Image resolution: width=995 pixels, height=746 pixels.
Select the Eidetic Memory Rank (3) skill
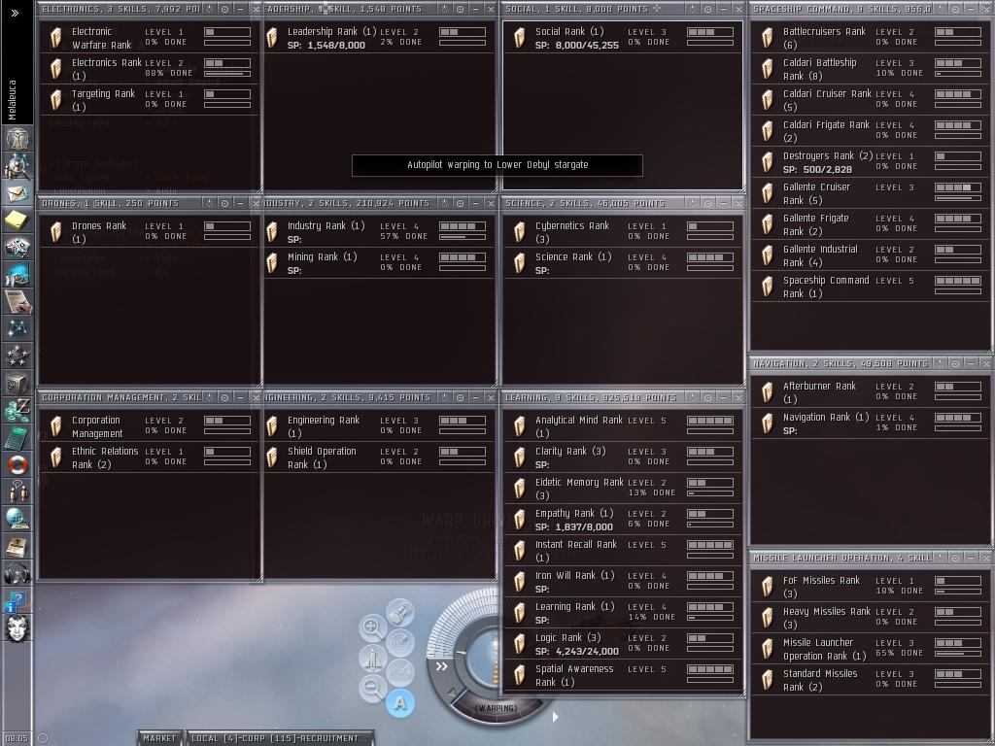click(622, 489)
